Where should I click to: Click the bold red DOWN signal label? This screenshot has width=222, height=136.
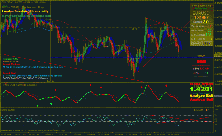tap(201, 62)
